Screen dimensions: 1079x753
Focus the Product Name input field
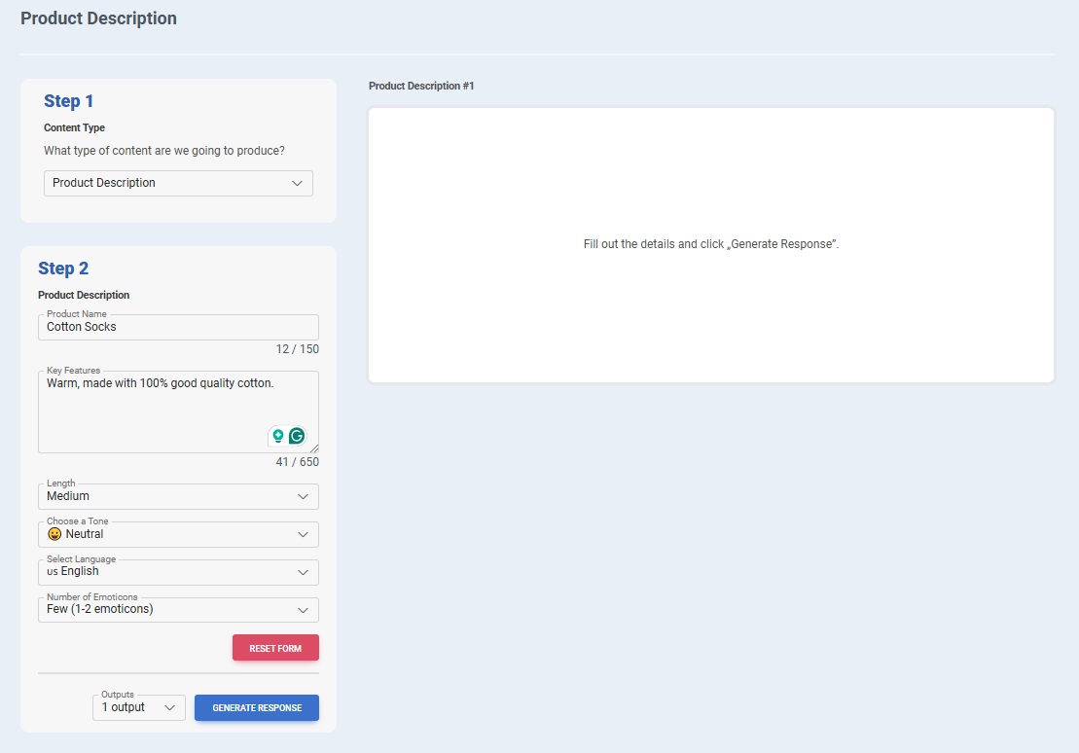178,327
